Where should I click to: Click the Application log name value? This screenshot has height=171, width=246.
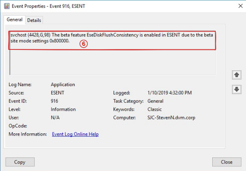(x=63, y=85)
